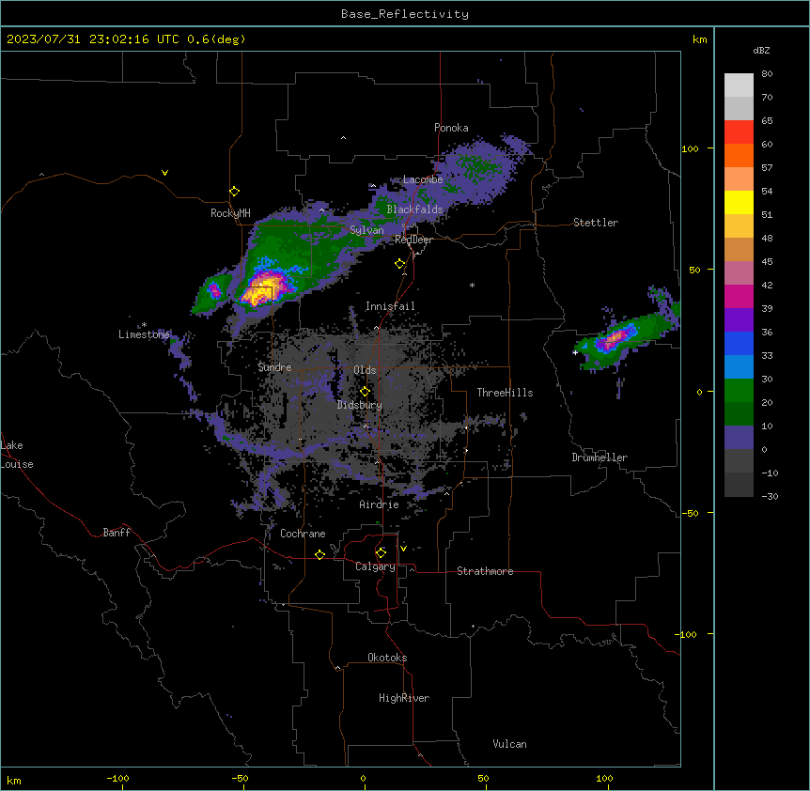
Task: Click the Banff label
Action: (117, 533)
